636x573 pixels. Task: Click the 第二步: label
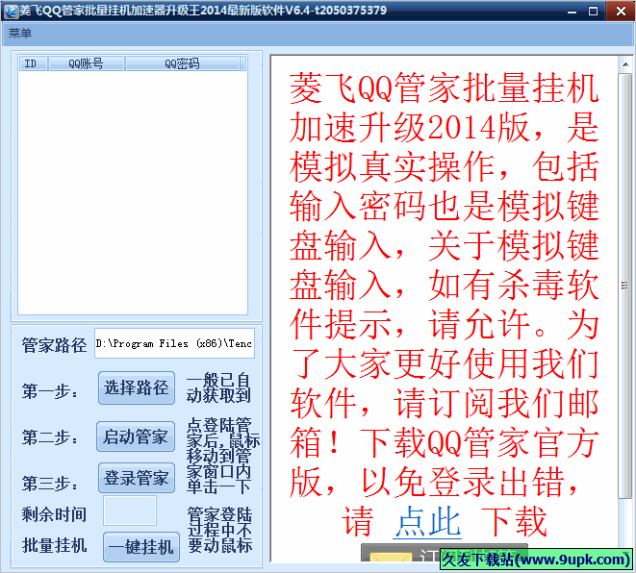click(49, 437)
